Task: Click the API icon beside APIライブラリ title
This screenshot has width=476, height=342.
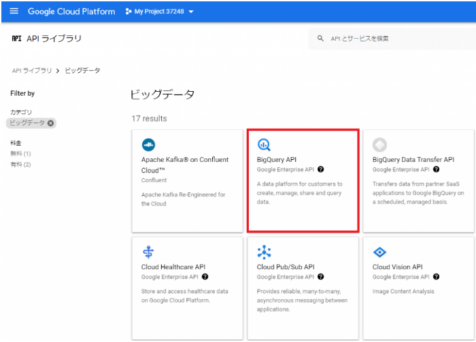Action: coord(16,39)
